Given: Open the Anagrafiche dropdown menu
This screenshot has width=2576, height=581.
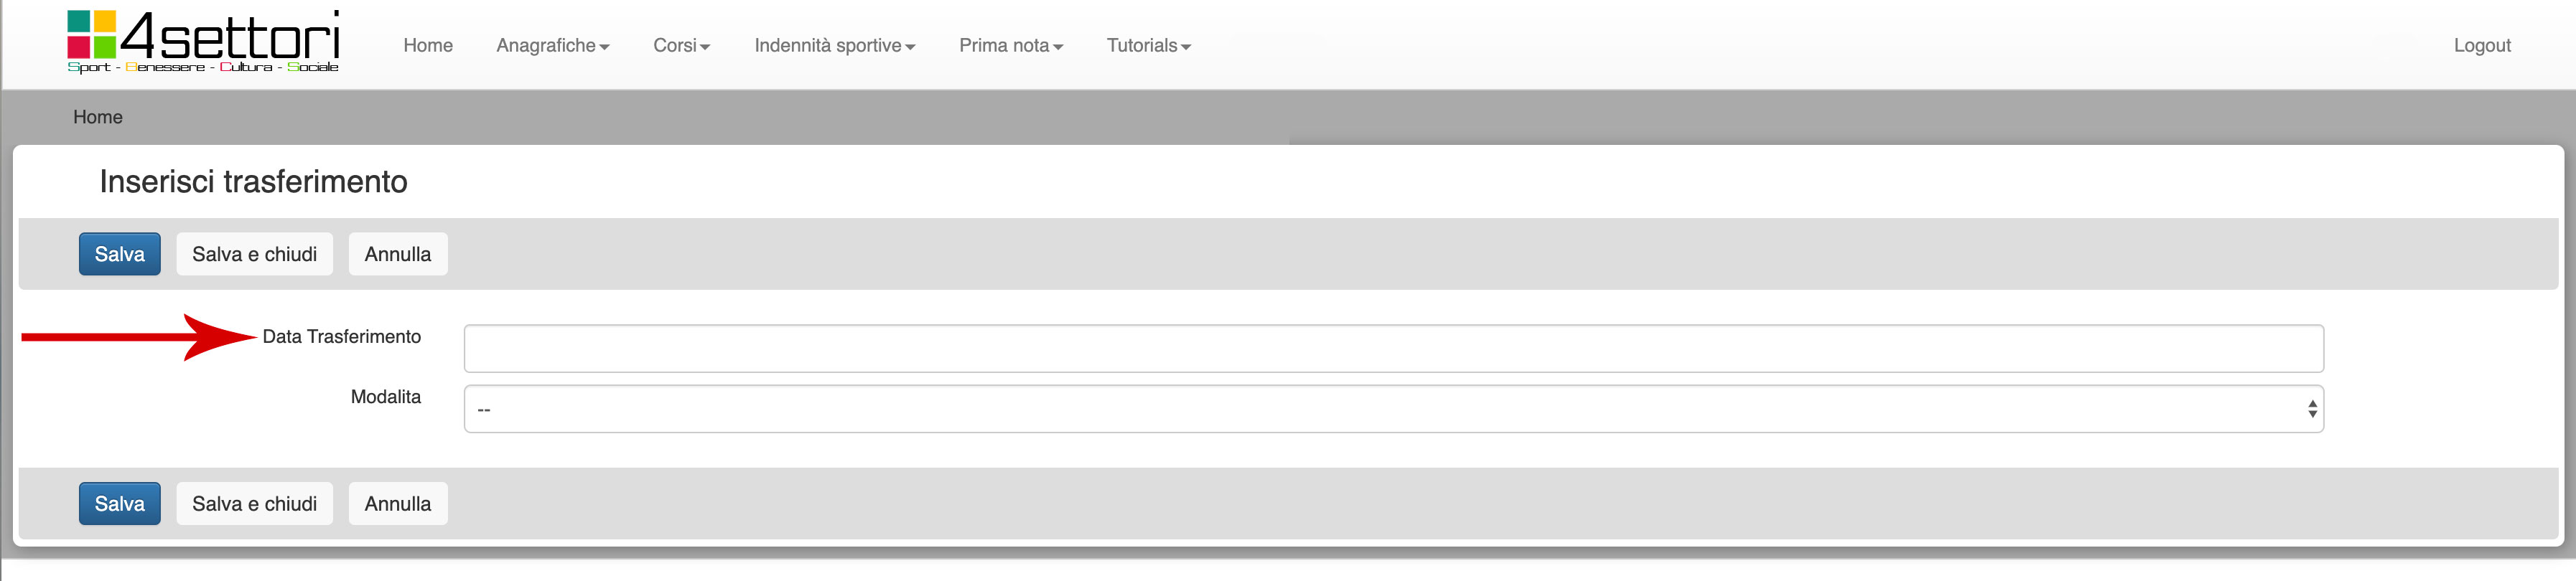Looking at the screenshot, I should (x=552, y=46).
